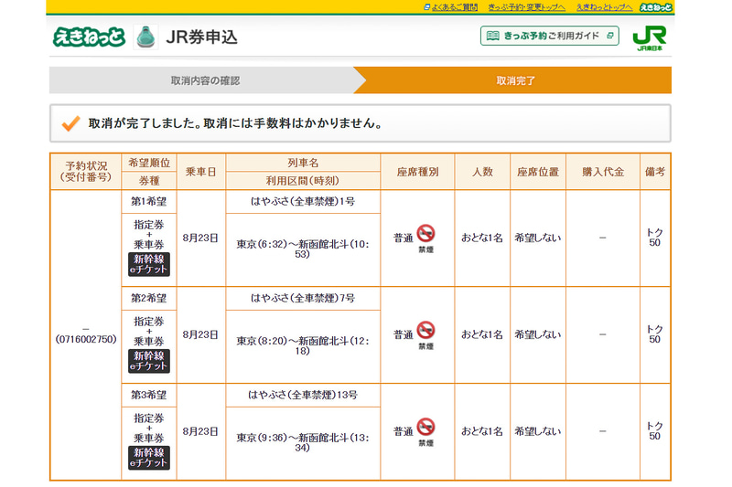Click トク50 remark in 第3希望 row
The image size is (732, 487).
pyautogui.click(x=655, y=431)
